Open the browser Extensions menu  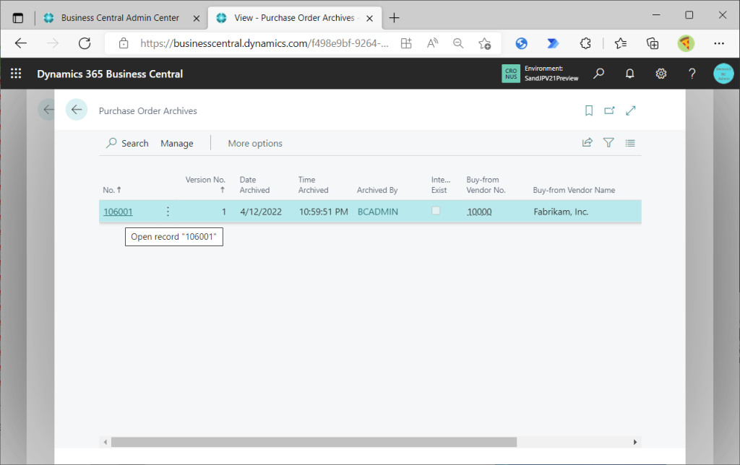[585, 43]
